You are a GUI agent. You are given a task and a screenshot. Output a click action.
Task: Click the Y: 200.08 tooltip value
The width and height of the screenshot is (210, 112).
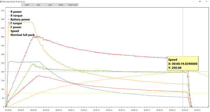click(x=175, y=68)
